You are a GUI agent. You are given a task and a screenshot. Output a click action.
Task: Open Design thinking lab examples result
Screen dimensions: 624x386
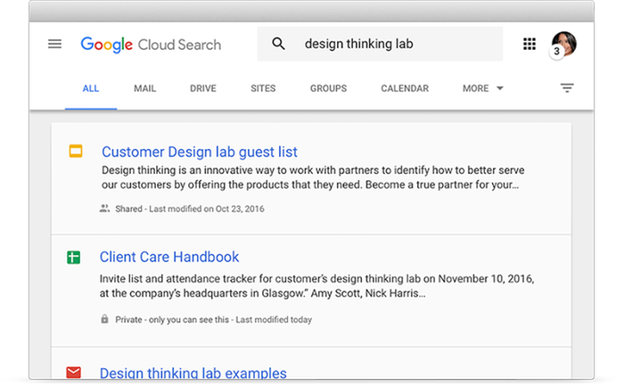pyautogui.click(x=193, y=373)
